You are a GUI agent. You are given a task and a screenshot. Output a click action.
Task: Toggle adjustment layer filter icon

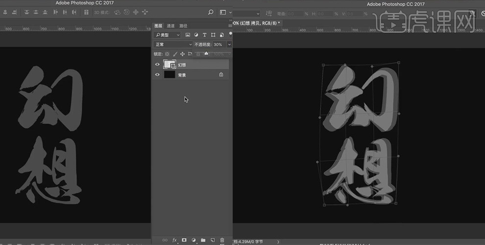(196, 35)
